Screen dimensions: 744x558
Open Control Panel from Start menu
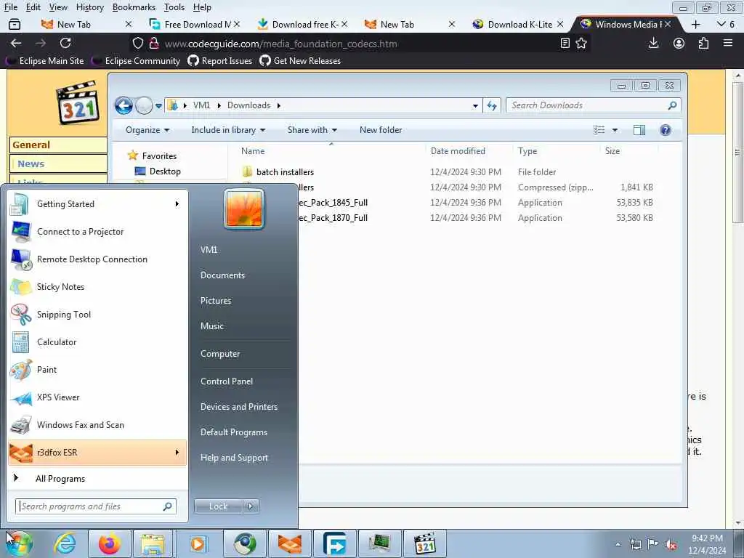tap(227, 381)
